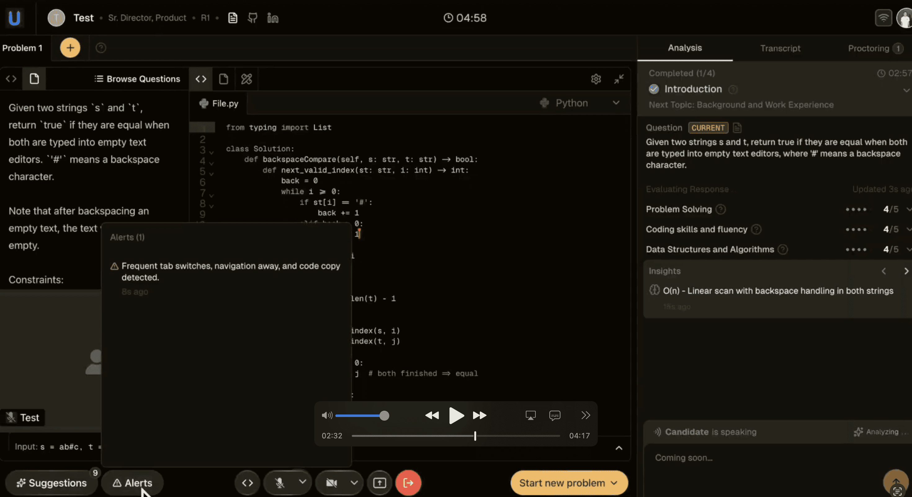Toggle the camera off button
This screenshot has width=912, height=497.
tap(332, 483)
